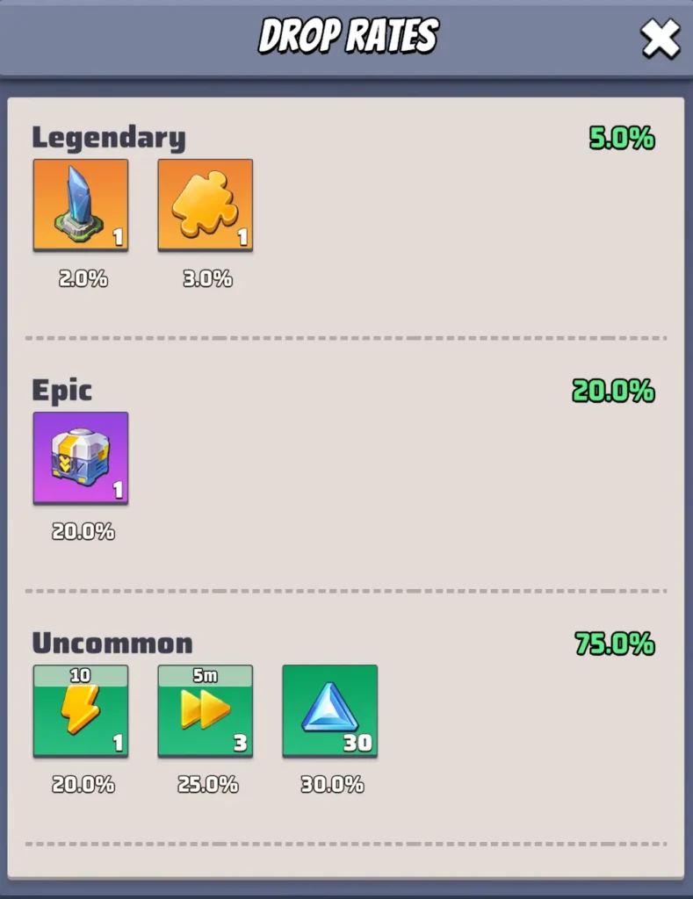Click the Legendary category heading
This screenshot has width=693, height=899.
109,138
